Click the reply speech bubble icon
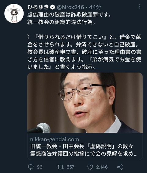147x173 pixels. 31,167
